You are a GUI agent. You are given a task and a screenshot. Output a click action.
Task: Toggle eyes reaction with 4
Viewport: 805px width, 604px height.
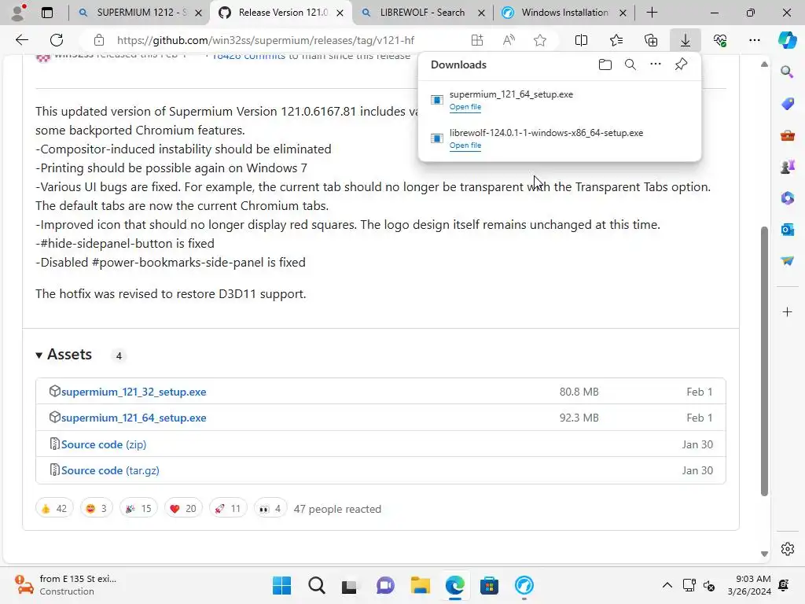pyautogui.click(x=270, y=509)
